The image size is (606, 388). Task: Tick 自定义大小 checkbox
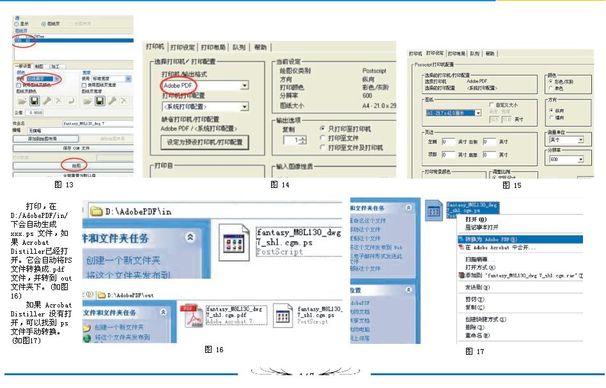click(x=491, y=105)
